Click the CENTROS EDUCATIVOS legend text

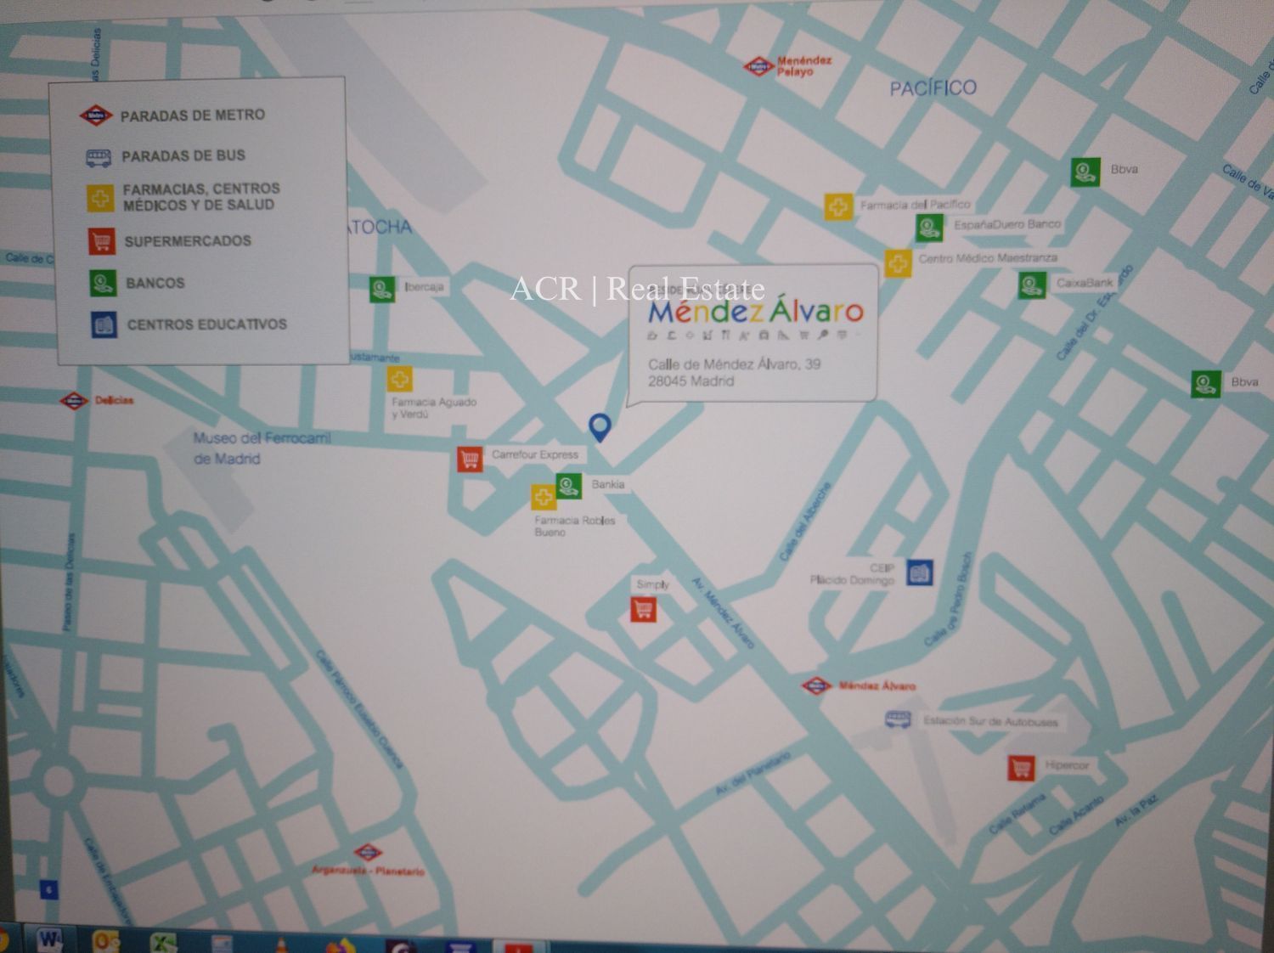click(207, 324)
